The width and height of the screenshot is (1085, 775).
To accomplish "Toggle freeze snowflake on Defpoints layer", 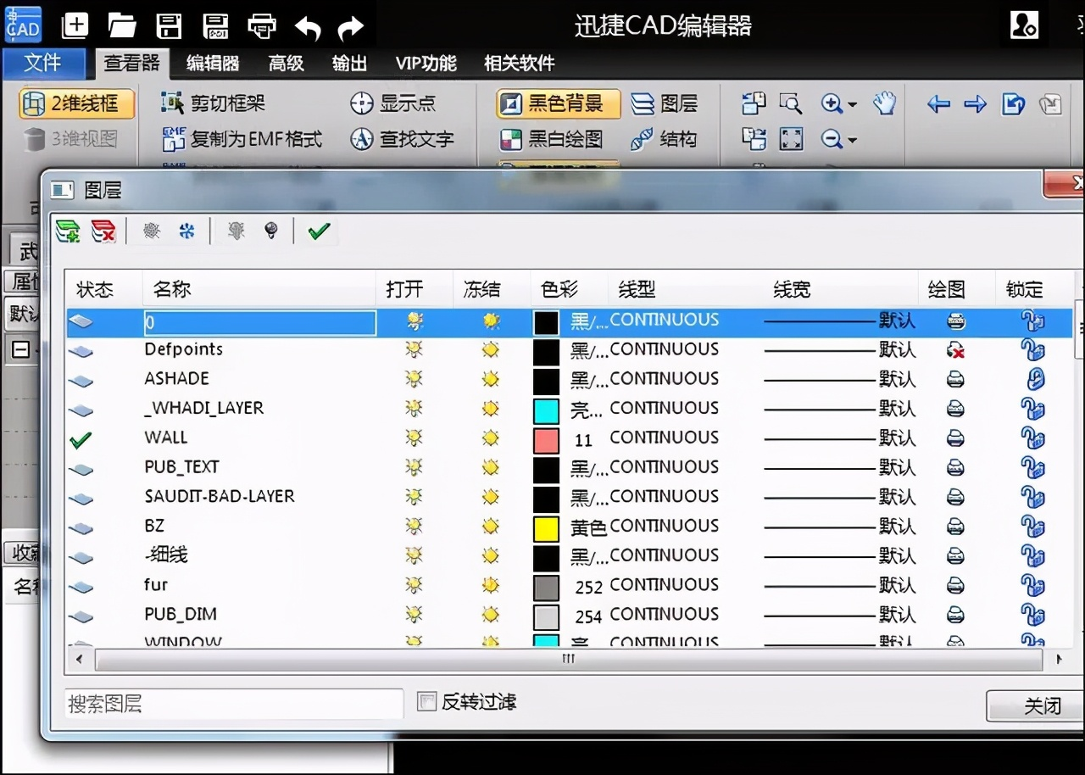I will click(x=490, y=349).
